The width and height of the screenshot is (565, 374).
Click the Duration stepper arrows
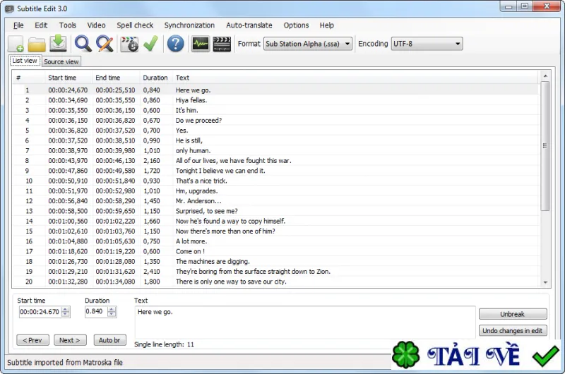112,312
